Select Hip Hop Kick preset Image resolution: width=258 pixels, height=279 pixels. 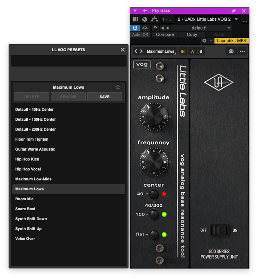tap(69, 159)
